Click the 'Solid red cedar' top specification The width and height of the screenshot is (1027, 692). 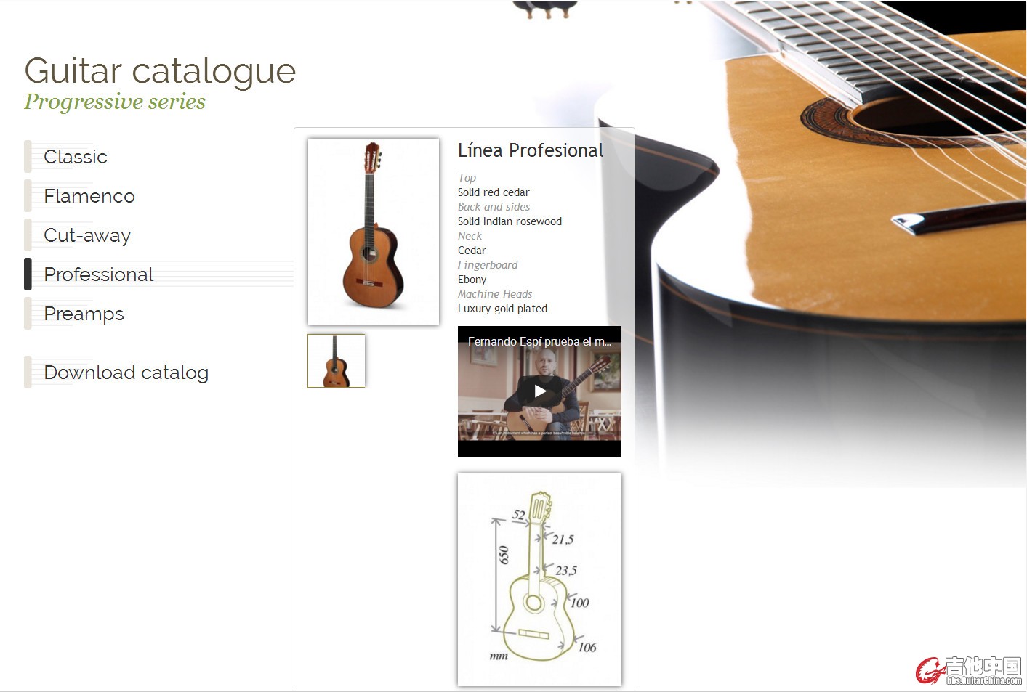pyautogui.click(x=494, y=192)
